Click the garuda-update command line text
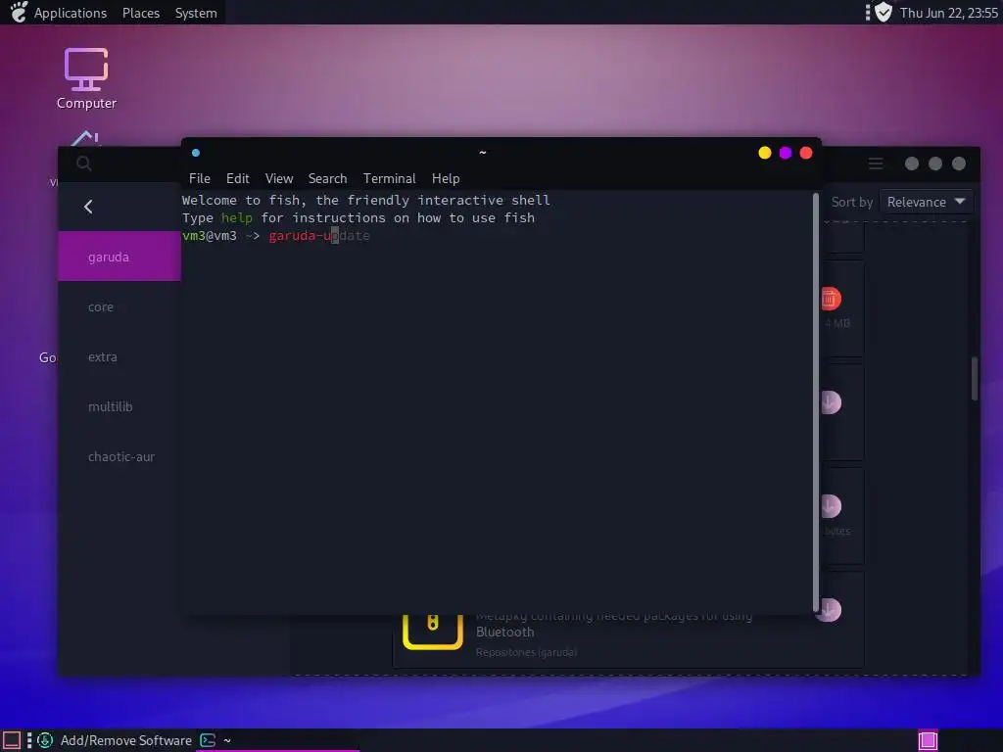The width and height of the screenshot is (1003, 752). click(319, 236)
